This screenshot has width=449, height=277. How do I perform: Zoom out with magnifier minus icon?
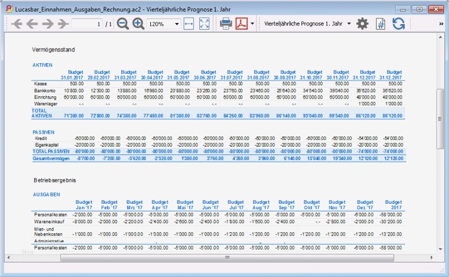(x=122, y=24)
